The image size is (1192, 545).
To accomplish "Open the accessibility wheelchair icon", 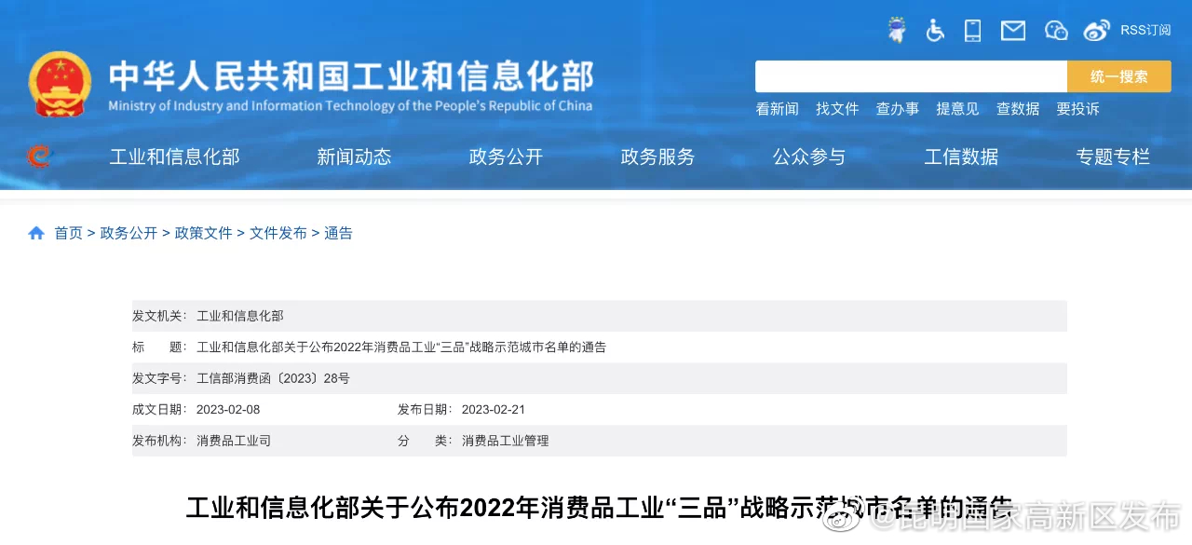I will click(x=935, y=30).
